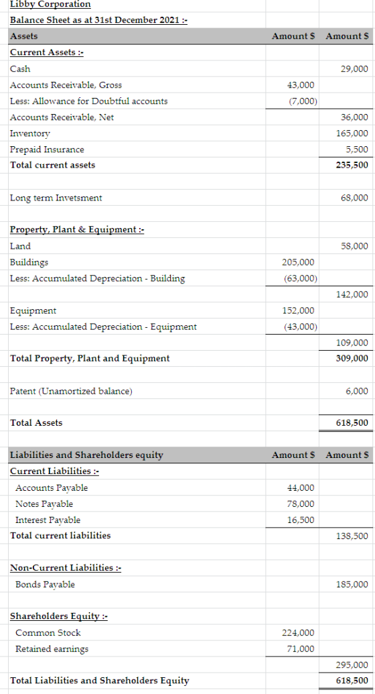Select the Libby Corporation title cell
This screenshot has width=375, height=694.
pyautogui.click(x=50, y=5)
